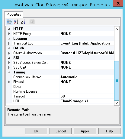Click the SSL category header text
This screenshot has width=125, height=139.
(x=17, y=58)
